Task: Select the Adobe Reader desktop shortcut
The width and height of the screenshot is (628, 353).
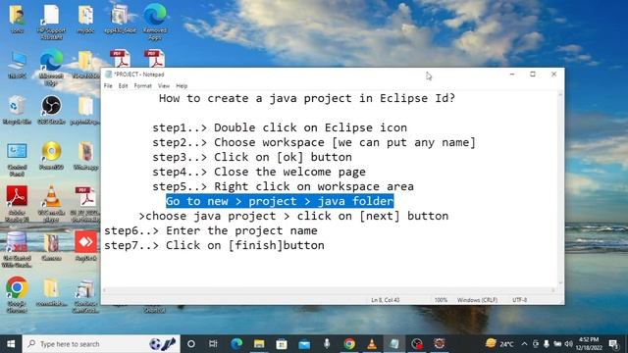Action: (x=17, y=204)
